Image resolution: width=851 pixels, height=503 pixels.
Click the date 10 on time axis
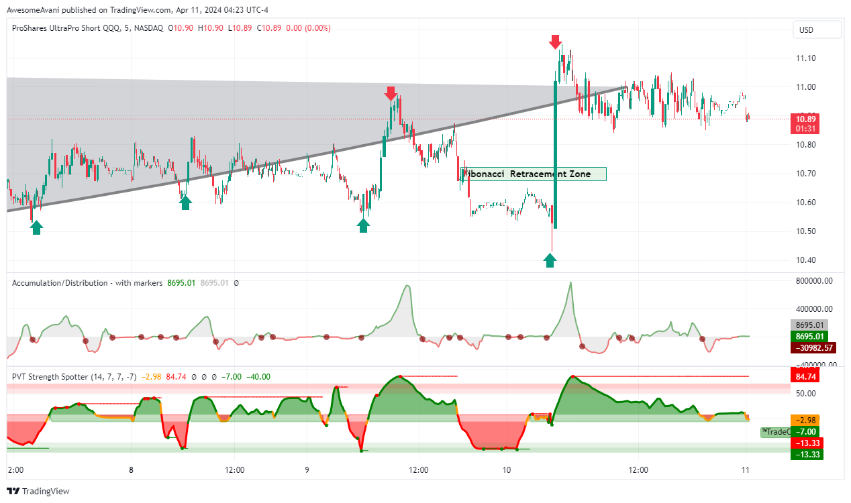[x=505, y=470]
